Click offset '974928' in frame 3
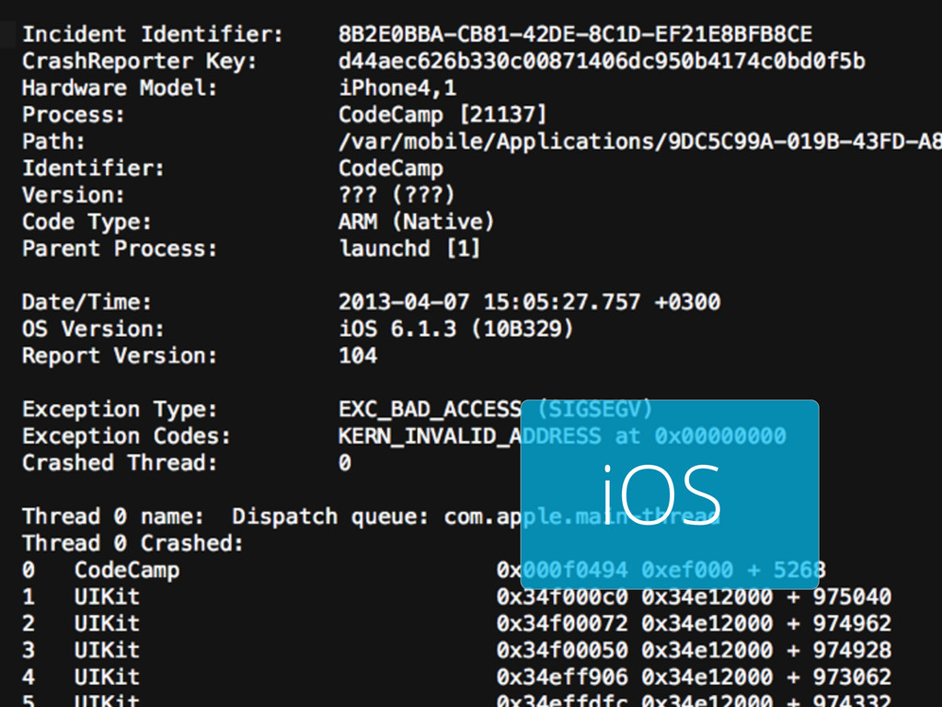Screen dimensions: 942x707 click(852, 651)
